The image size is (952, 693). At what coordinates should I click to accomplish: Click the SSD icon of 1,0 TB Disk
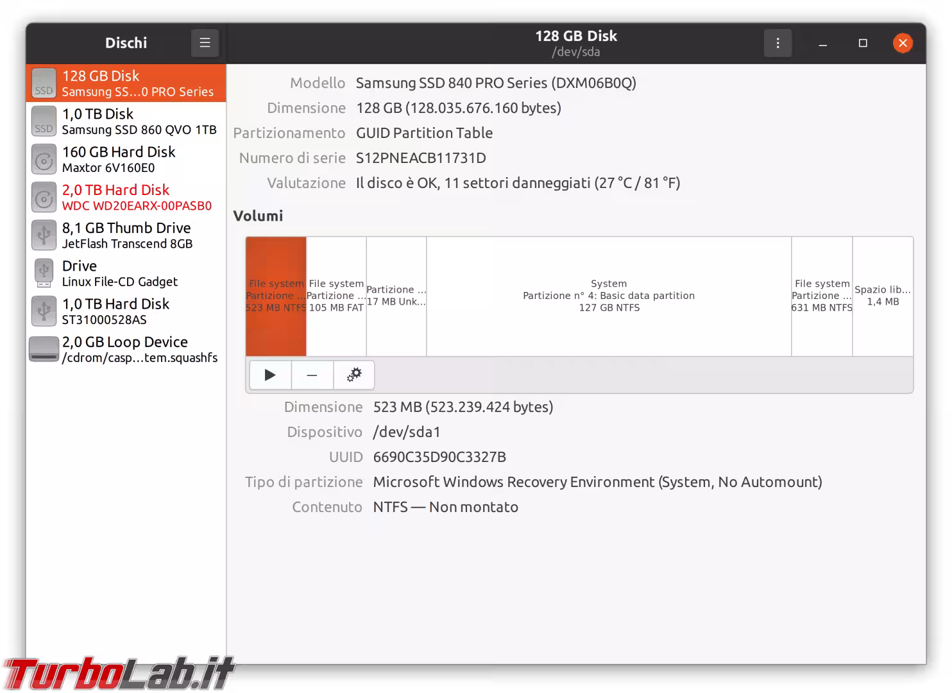(44, 121)
